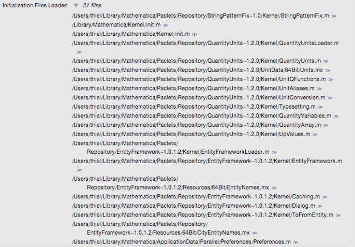
Task: Click the '21 files' count text
Action: (92, 6)
